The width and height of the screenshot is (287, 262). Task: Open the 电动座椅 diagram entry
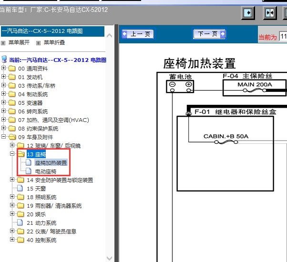(46, 171)
